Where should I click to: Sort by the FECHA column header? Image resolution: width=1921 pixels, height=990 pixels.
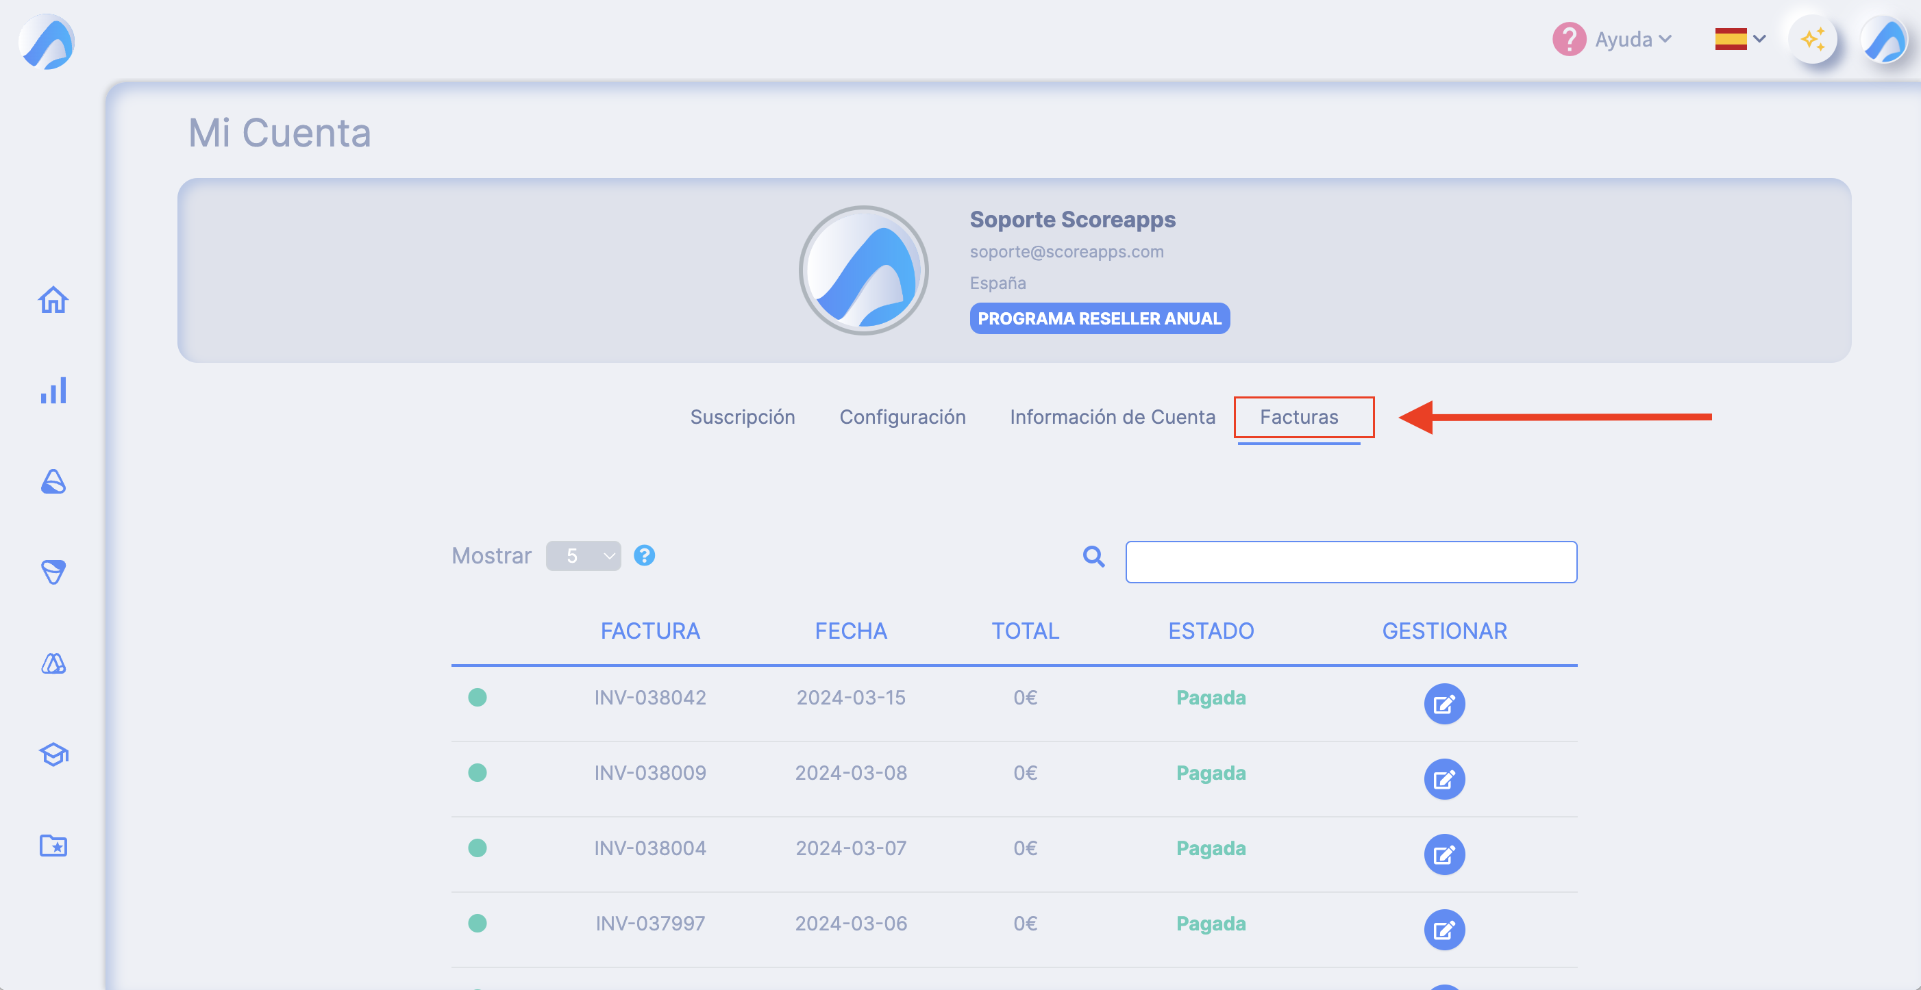851,631
